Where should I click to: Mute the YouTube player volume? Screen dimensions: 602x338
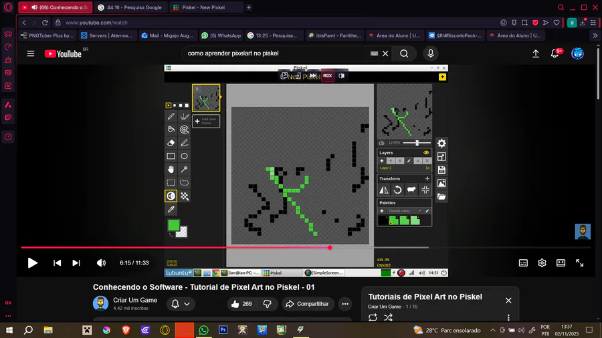(x=101, y=263)
